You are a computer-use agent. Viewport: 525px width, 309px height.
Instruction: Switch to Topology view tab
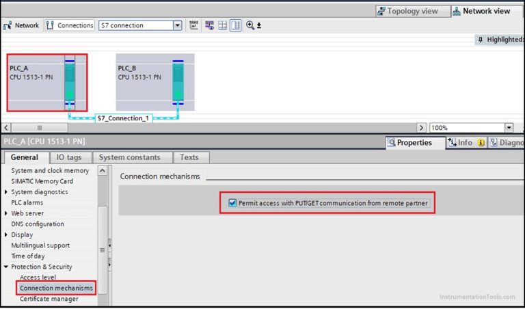412,11
